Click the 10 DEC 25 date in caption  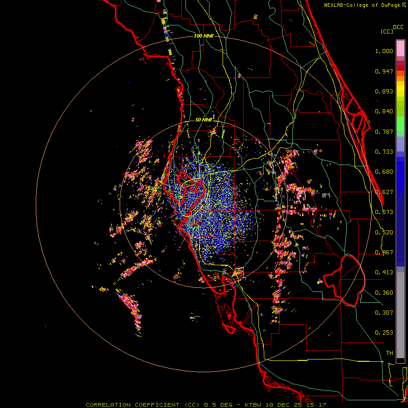(x=284, y=405)
